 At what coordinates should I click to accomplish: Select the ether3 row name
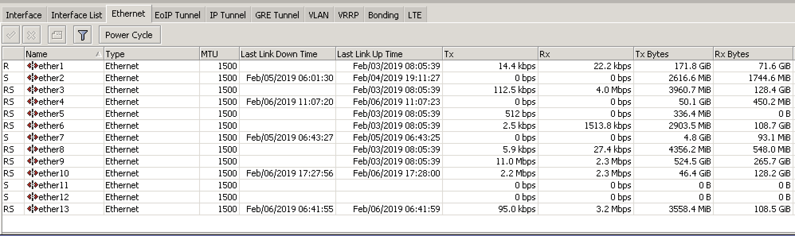(x=51, y=90)
